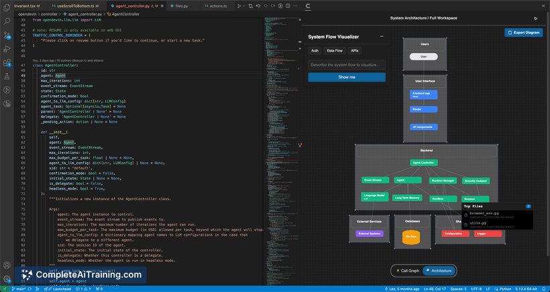Select the Event Stream node
Screen dimensions: 550x292
click(x=375, y=180)
